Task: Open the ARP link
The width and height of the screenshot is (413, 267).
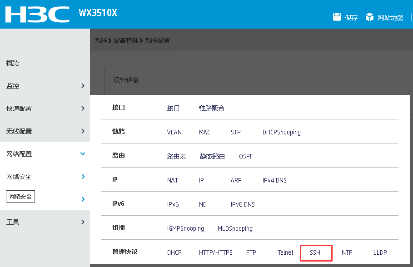Action: (x=236, y=180)
